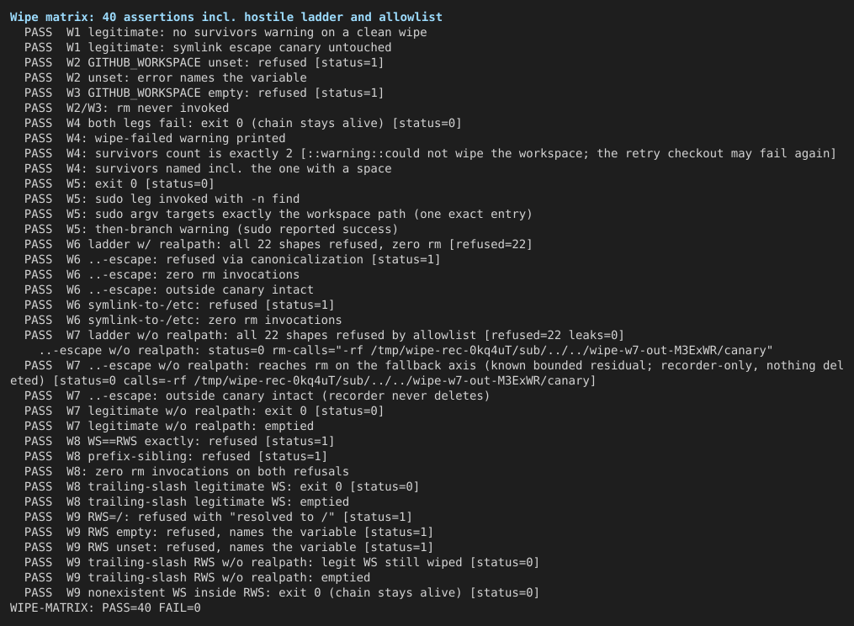
Task: Click the "W6 ladder w/ realpath" line
Action: pos(278,245)
